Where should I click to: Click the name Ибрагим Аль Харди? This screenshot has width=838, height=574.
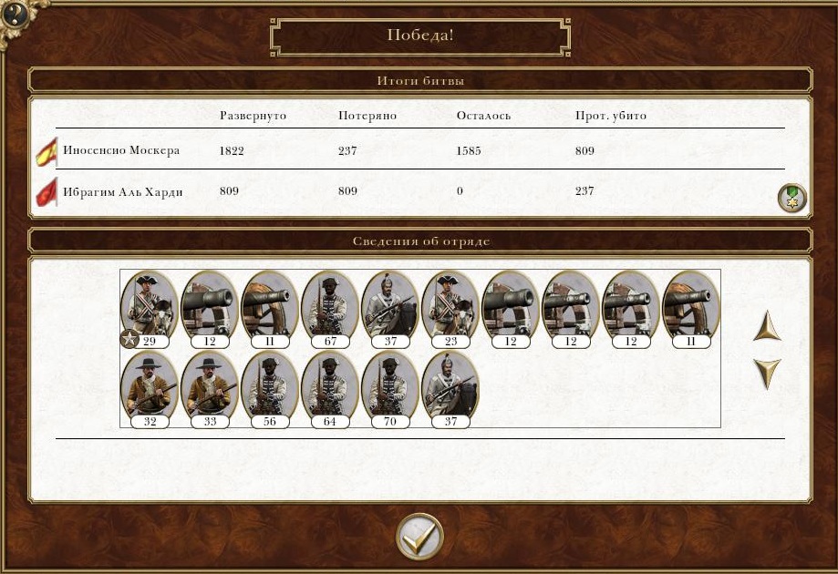[123, 191]
